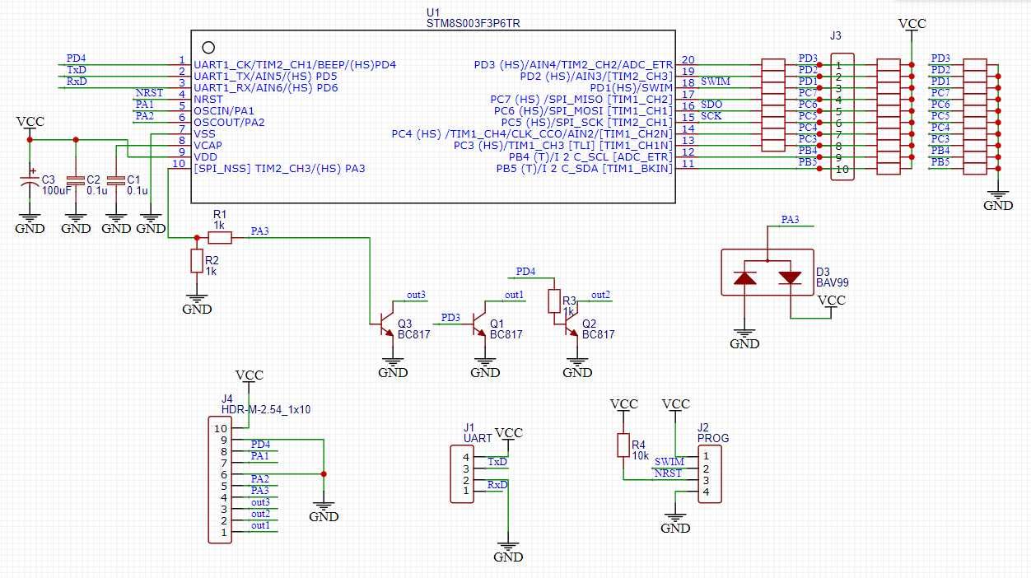Select the J2 PROG connector body

click(x=710, y=474)
